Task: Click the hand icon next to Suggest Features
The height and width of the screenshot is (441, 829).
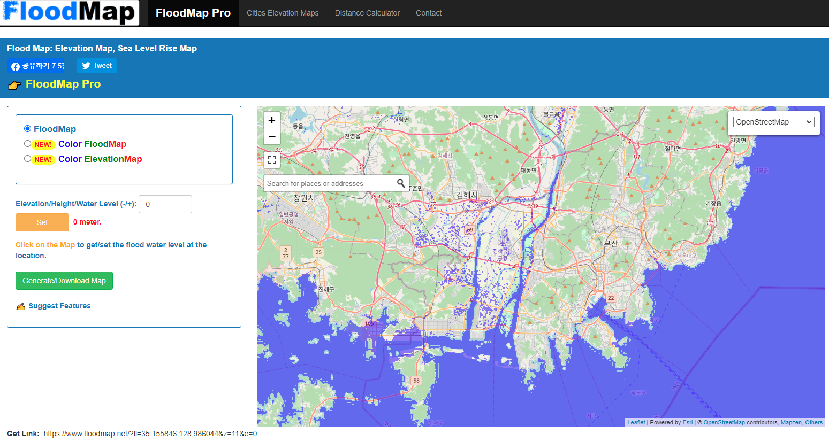Action: point(21,306)
